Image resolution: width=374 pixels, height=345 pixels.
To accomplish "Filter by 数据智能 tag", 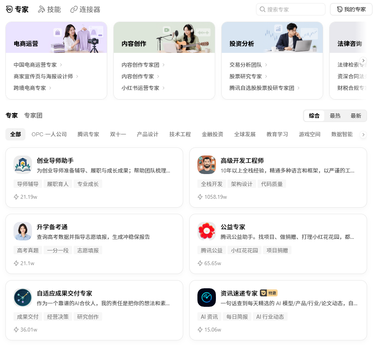I will [x=342, y=134].
